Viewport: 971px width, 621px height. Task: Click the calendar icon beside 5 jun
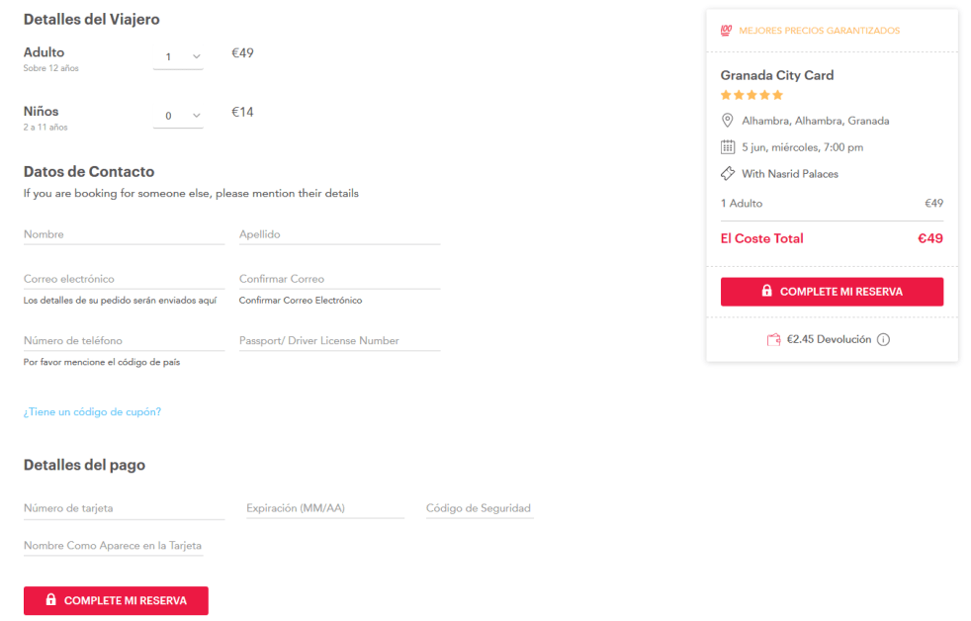click(728, 147)
